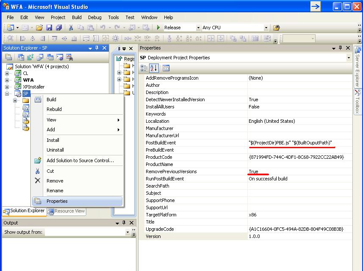
Task: Open the Debug menu in menu bar
Action: [95, 17]
